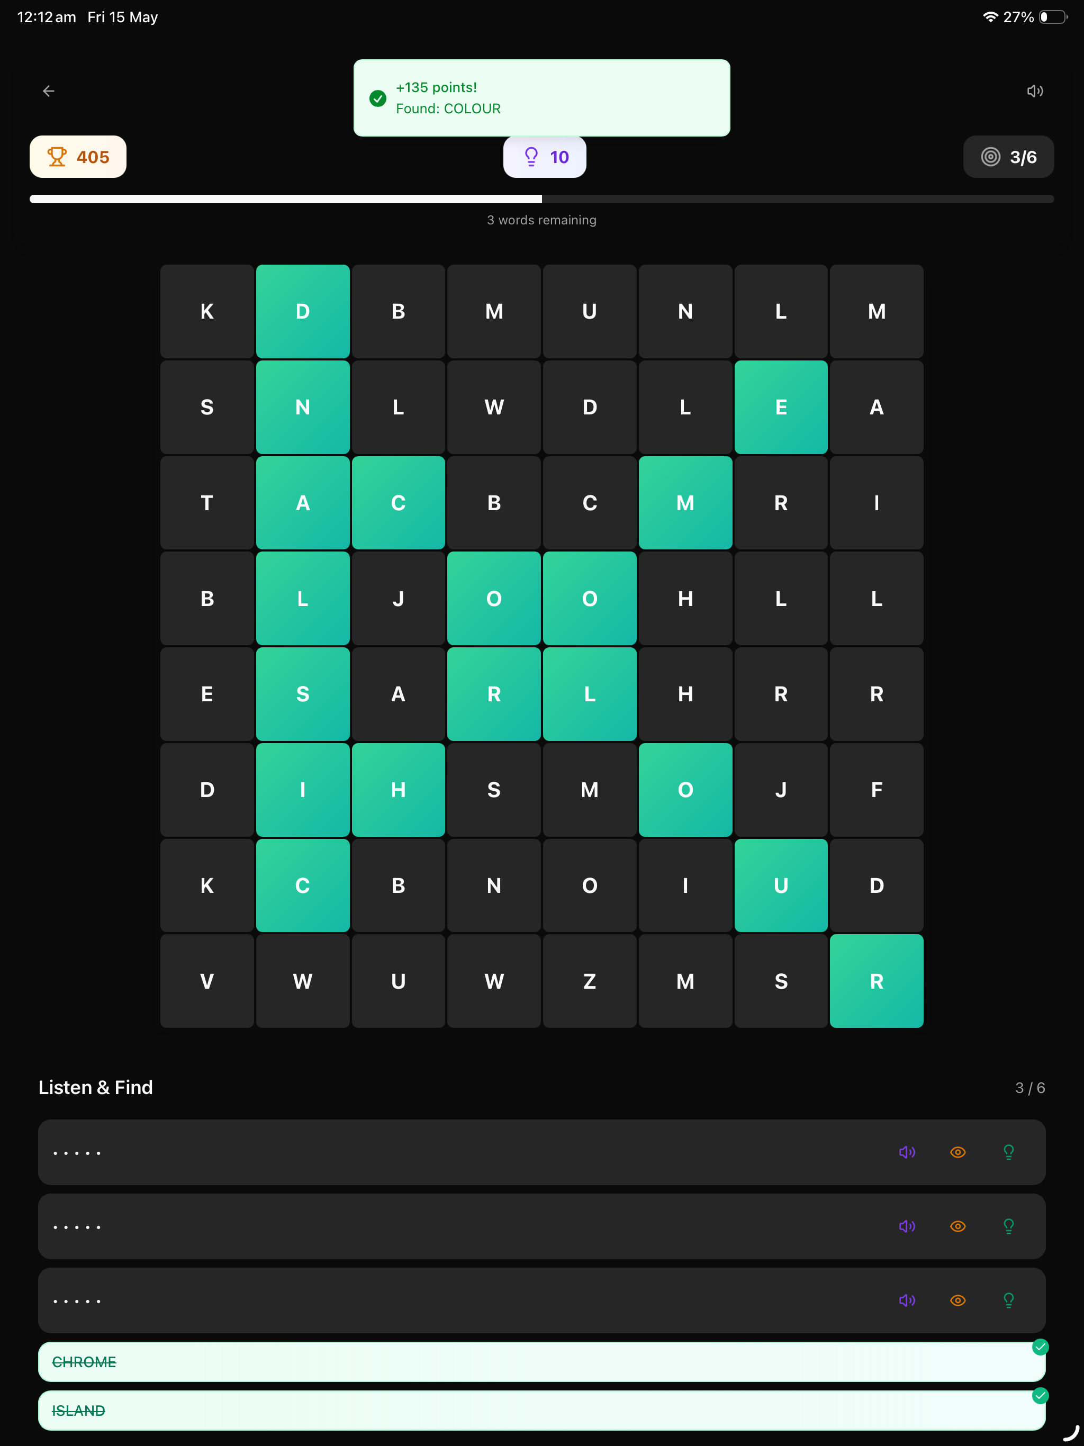Click the 'Listen & Find' heading
The height and width of the screenshot is (1446, 1084).
[95, 1087]
